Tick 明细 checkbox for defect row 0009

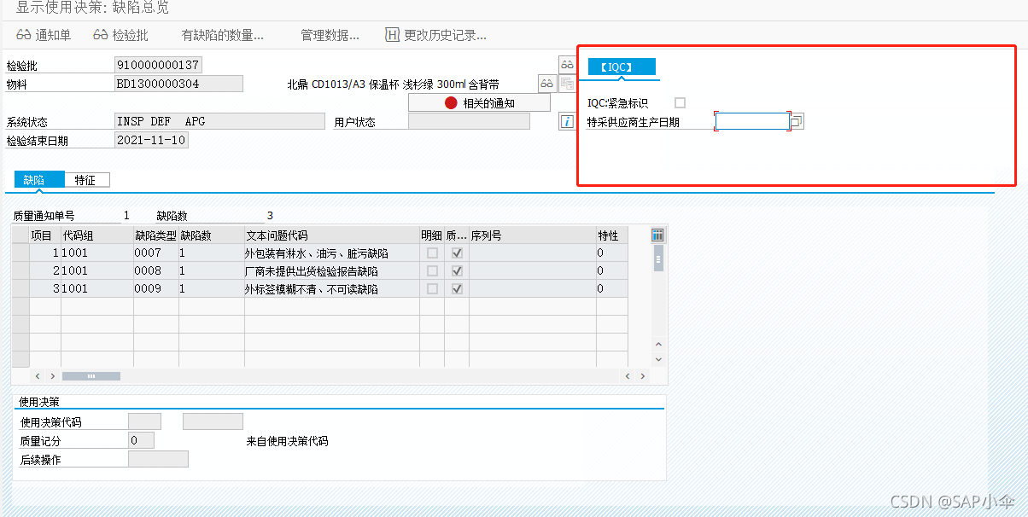433,288
